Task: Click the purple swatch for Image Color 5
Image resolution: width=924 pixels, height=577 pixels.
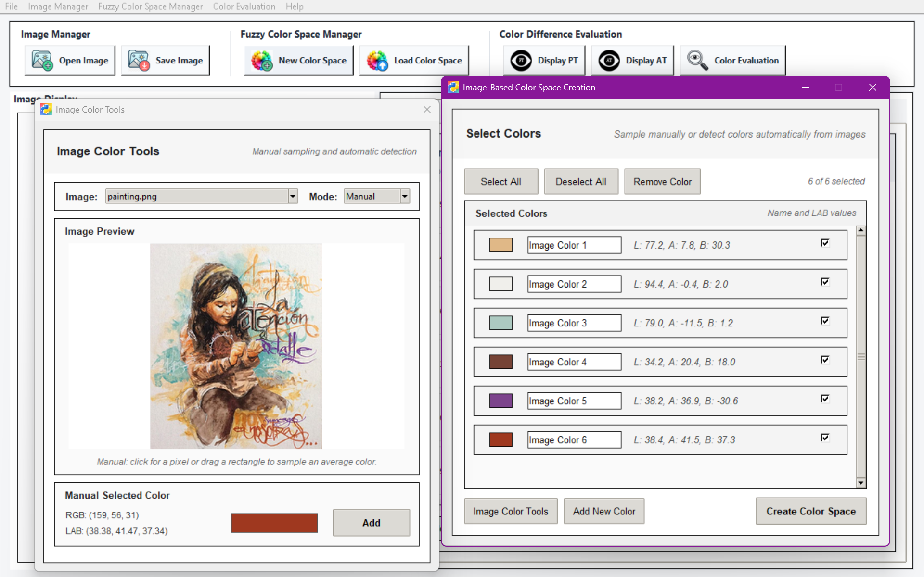Action: 500,401
